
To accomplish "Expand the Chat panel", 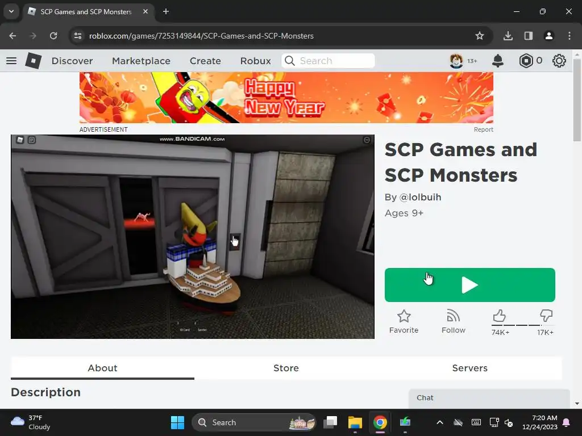I will [x=489, y=398].
